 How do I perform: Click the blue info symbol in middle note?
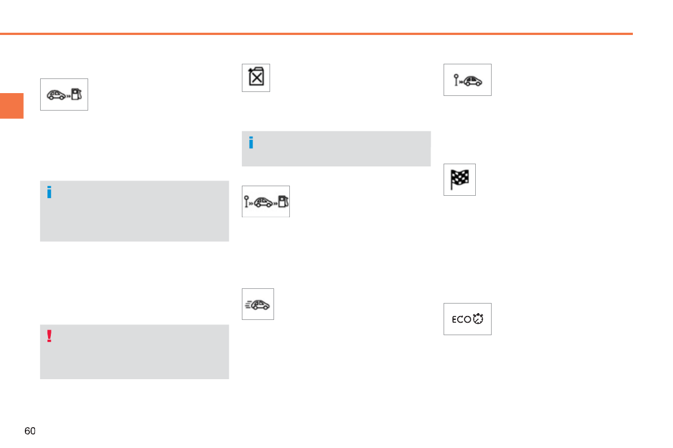[251, 143]
